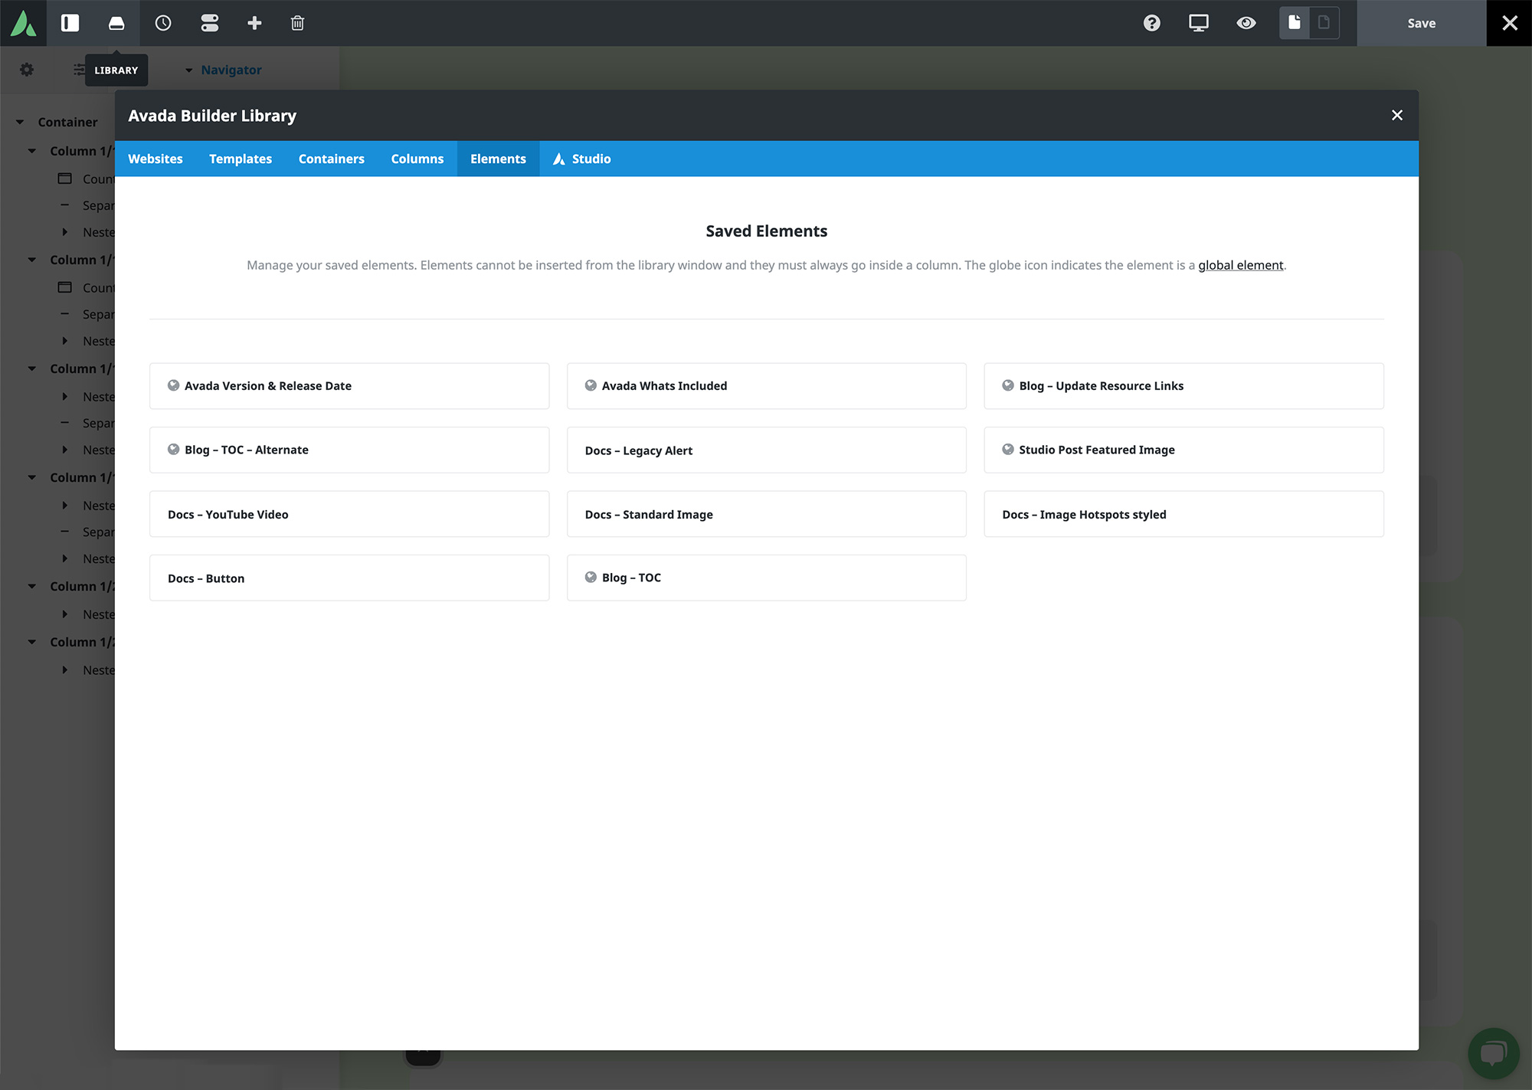This screenshot has width=1532, height=1090.
Task: Collapse the first Column 1/ tree arrow
Action: tap(32, 151)
